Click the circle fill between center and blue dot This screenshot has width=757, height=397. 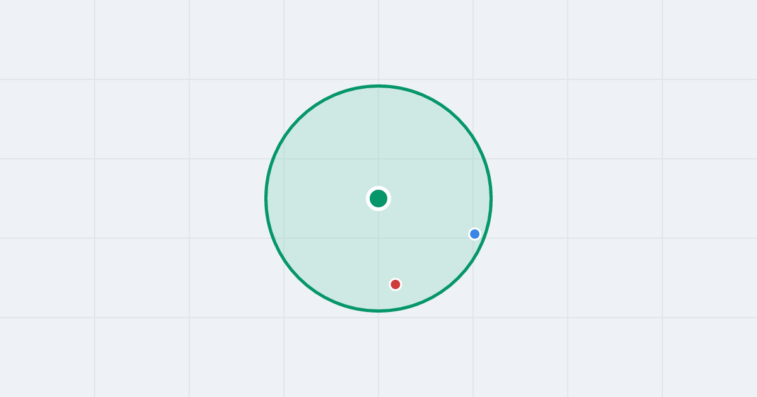coord(426,216)
